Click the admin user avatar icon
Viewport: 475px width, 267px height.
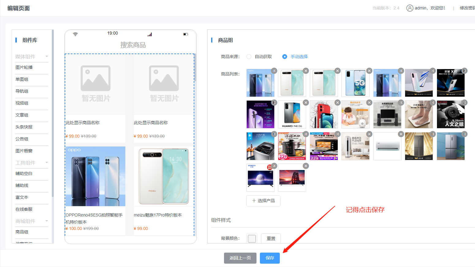[410, 8]
